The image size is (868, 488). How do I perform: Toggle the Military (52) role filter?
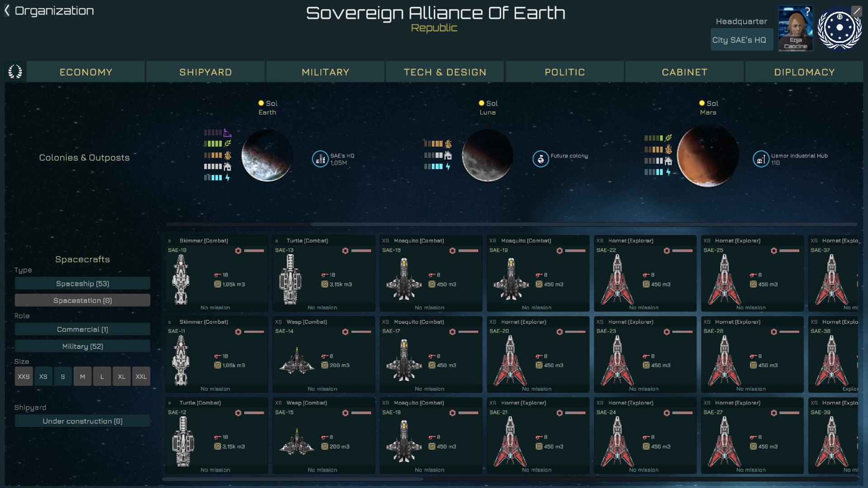[82, 347]
